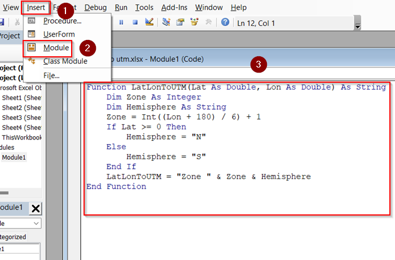Screen dimensions: 395x260
Task: Open the Tools menu
Action: (144, 7)
